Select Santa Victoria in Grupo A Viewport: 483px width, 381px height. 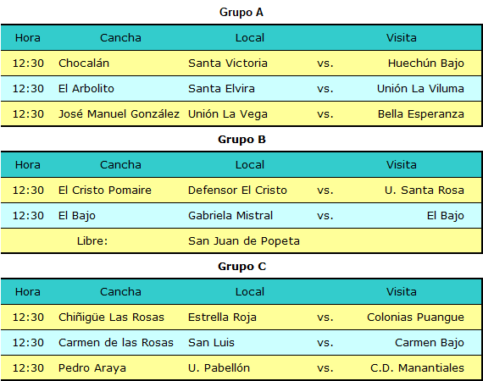[228, 63]
